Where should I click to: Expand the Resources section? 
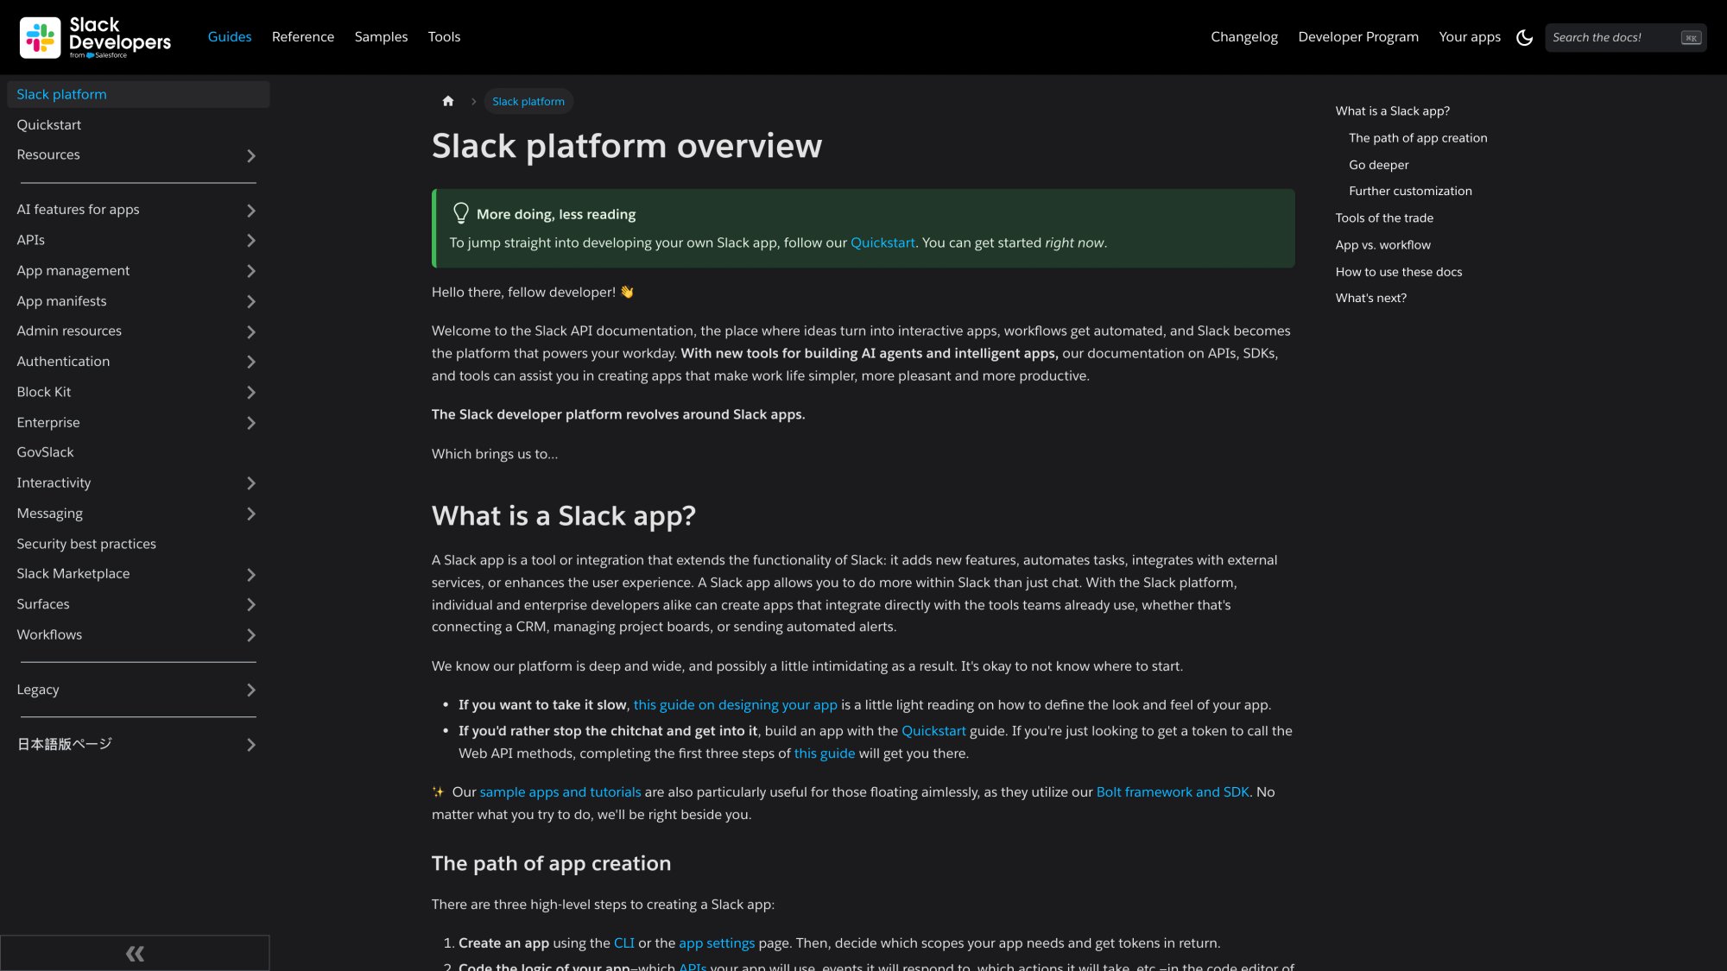click(251, 155)
